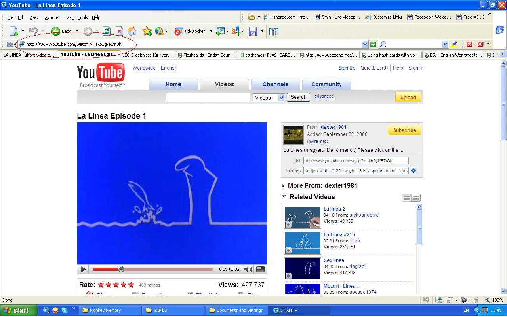The height and width of the screenshot is (317, 507).
Task: Open the Back button history dropdown arrow
Action: (x=77, y=31)
